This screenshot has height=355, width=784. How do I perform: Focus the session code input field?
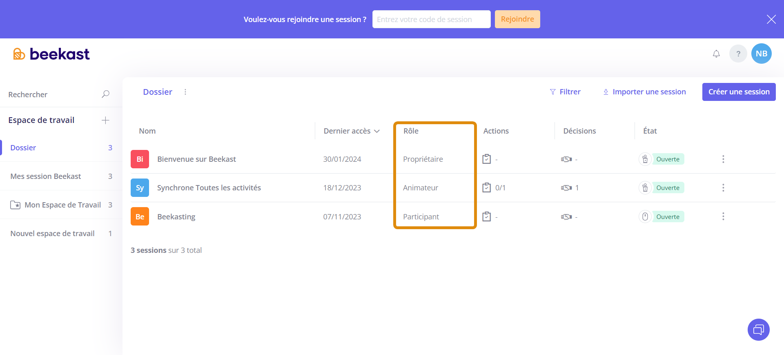click(432, 19)
